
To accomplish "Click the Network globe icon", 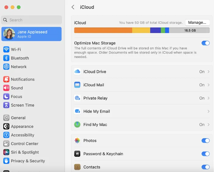I will pyautogui.click(x=6, y=67).
